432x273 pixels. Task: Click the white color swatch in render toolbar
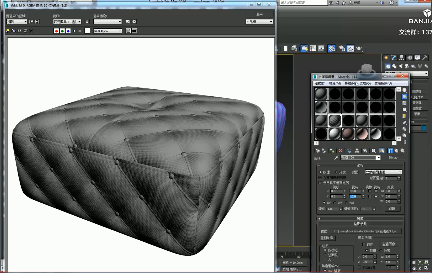pos(87,31)
